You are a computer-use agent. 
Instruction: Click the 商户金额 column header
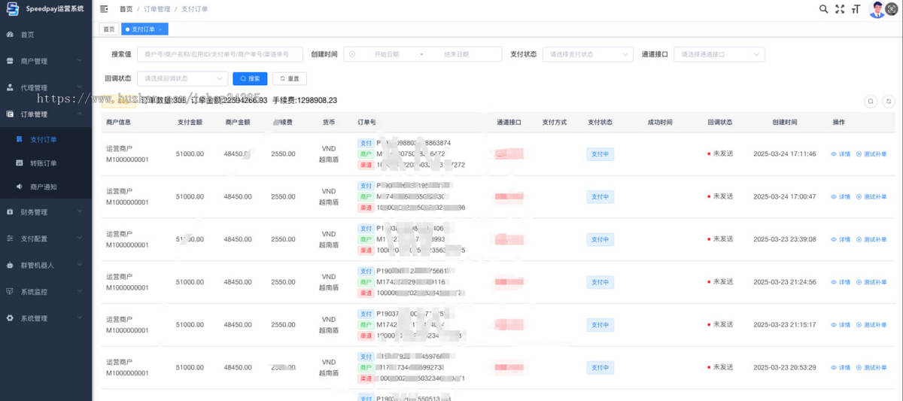coord(238,122)
